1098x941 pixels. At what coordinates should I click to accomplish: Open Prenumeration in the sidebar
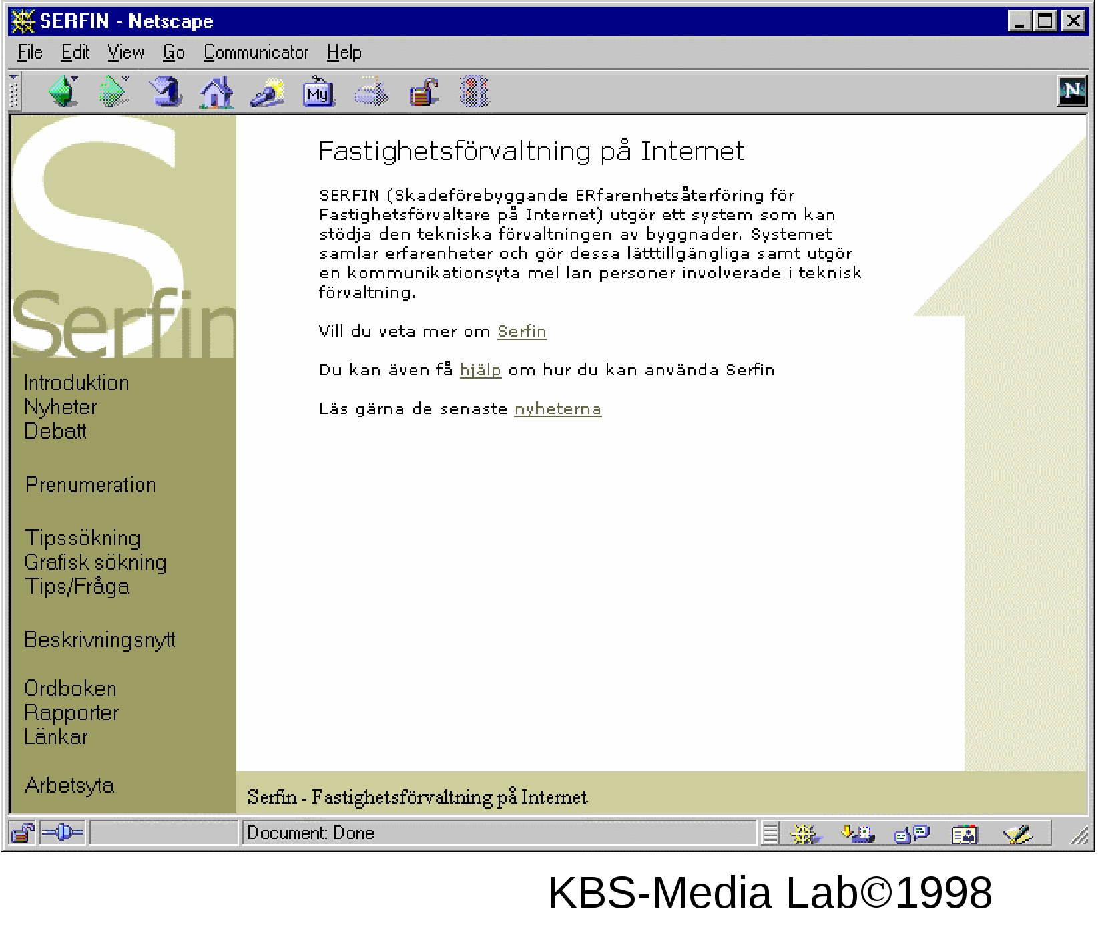click(91, 484)
